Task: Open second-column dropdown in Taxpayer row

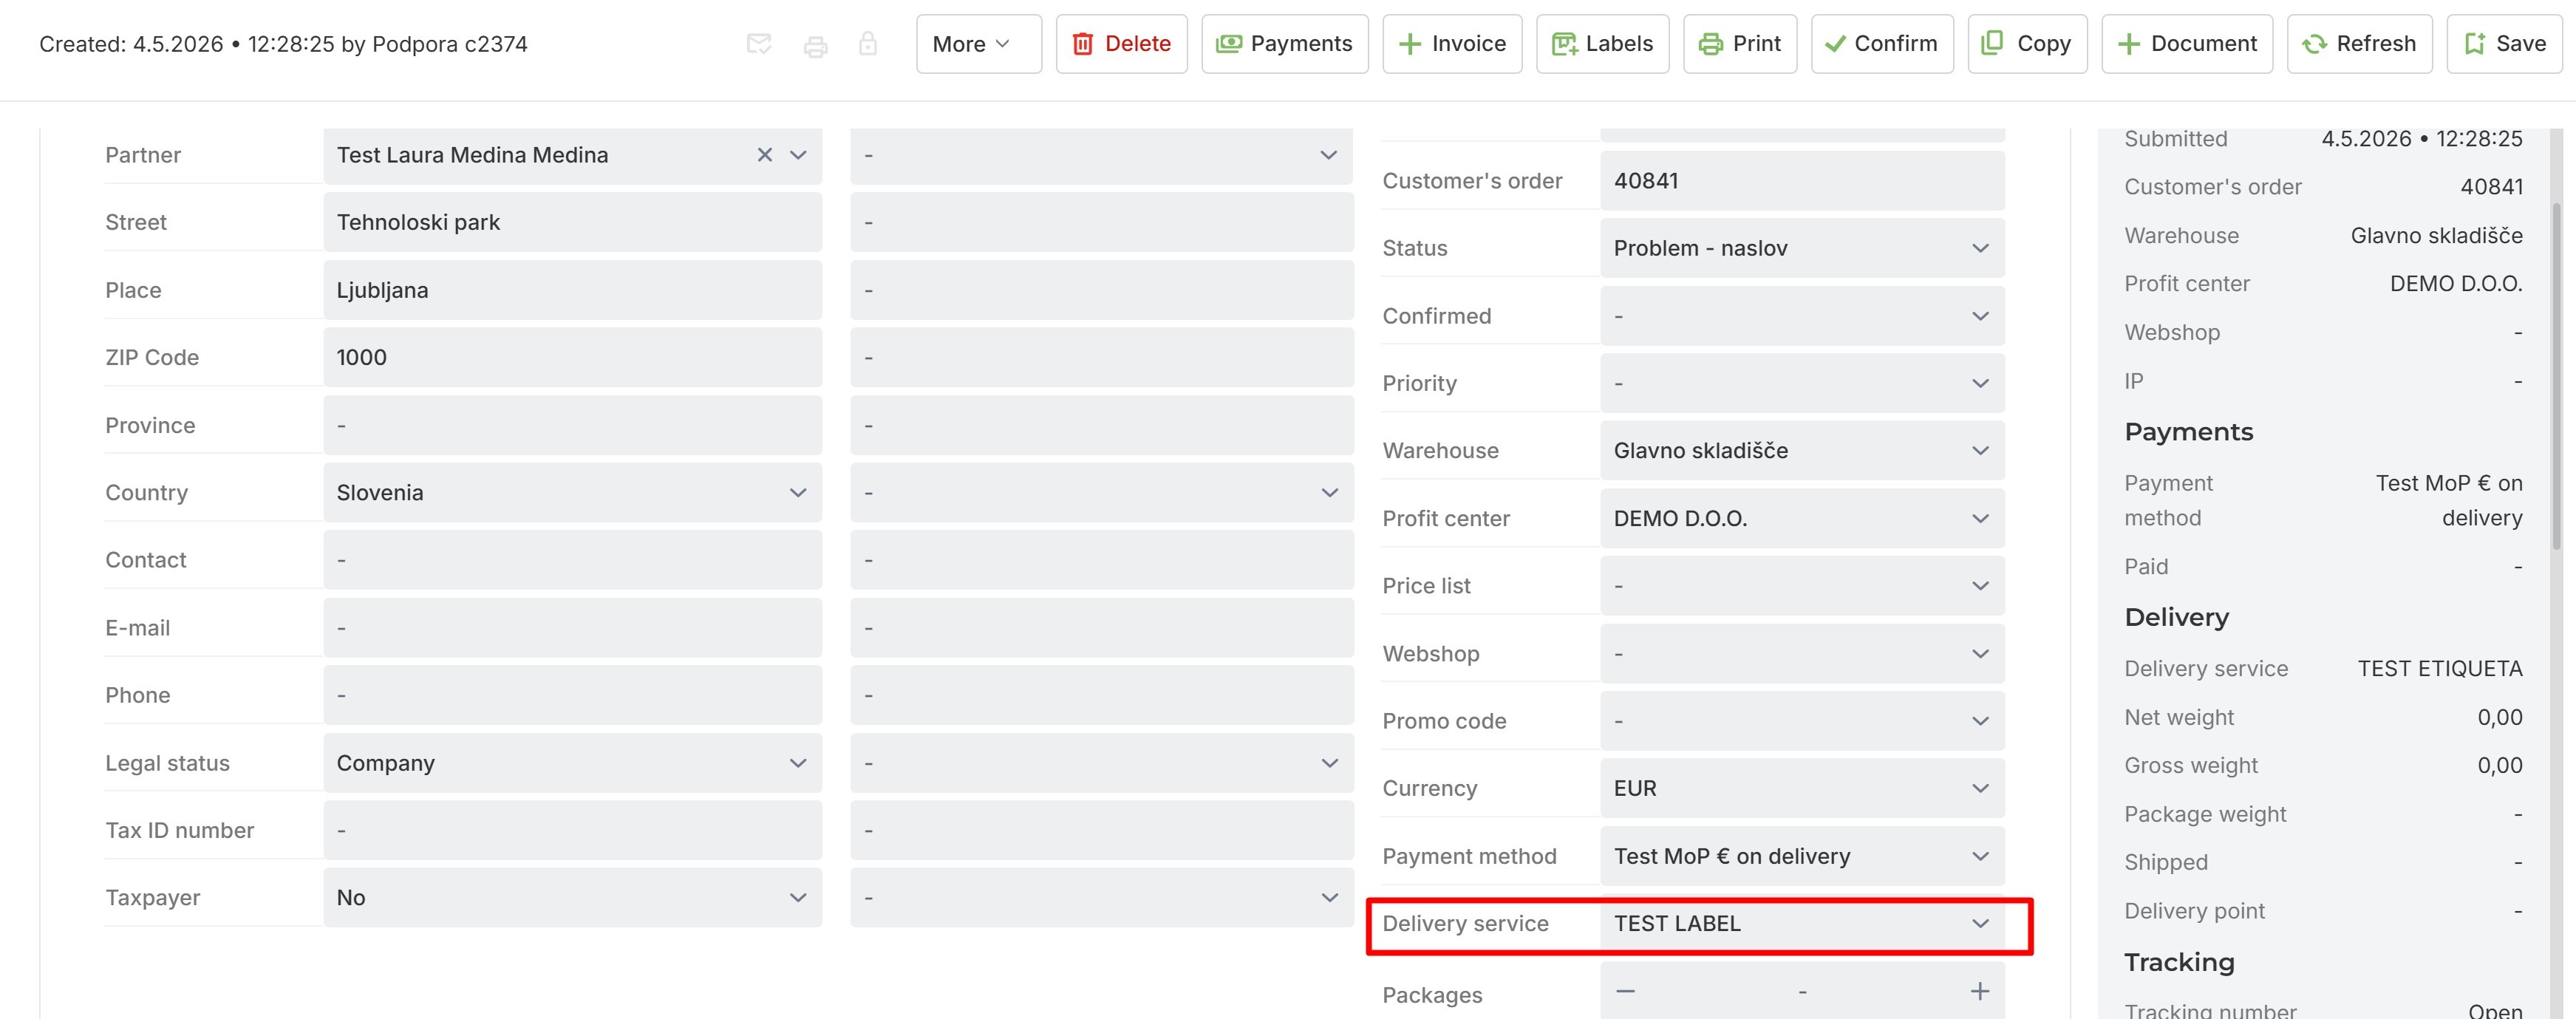Action: tap(1102, 898)
